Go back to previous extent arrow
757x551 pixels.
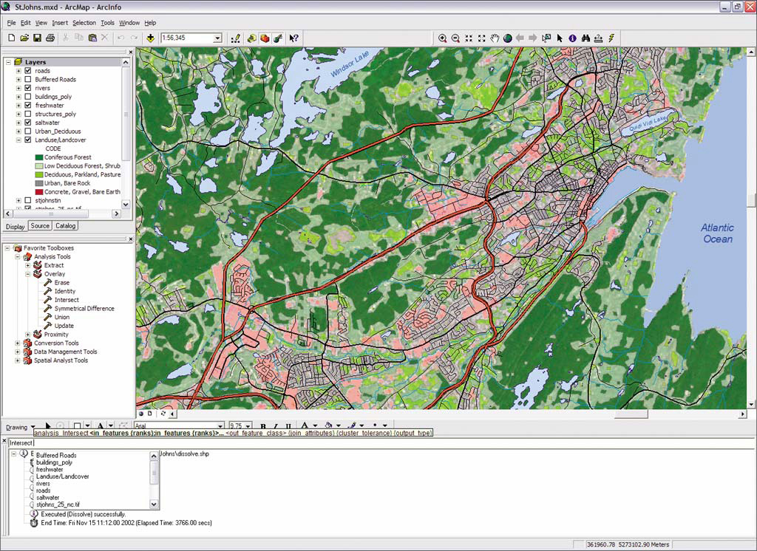pos(520,38)
